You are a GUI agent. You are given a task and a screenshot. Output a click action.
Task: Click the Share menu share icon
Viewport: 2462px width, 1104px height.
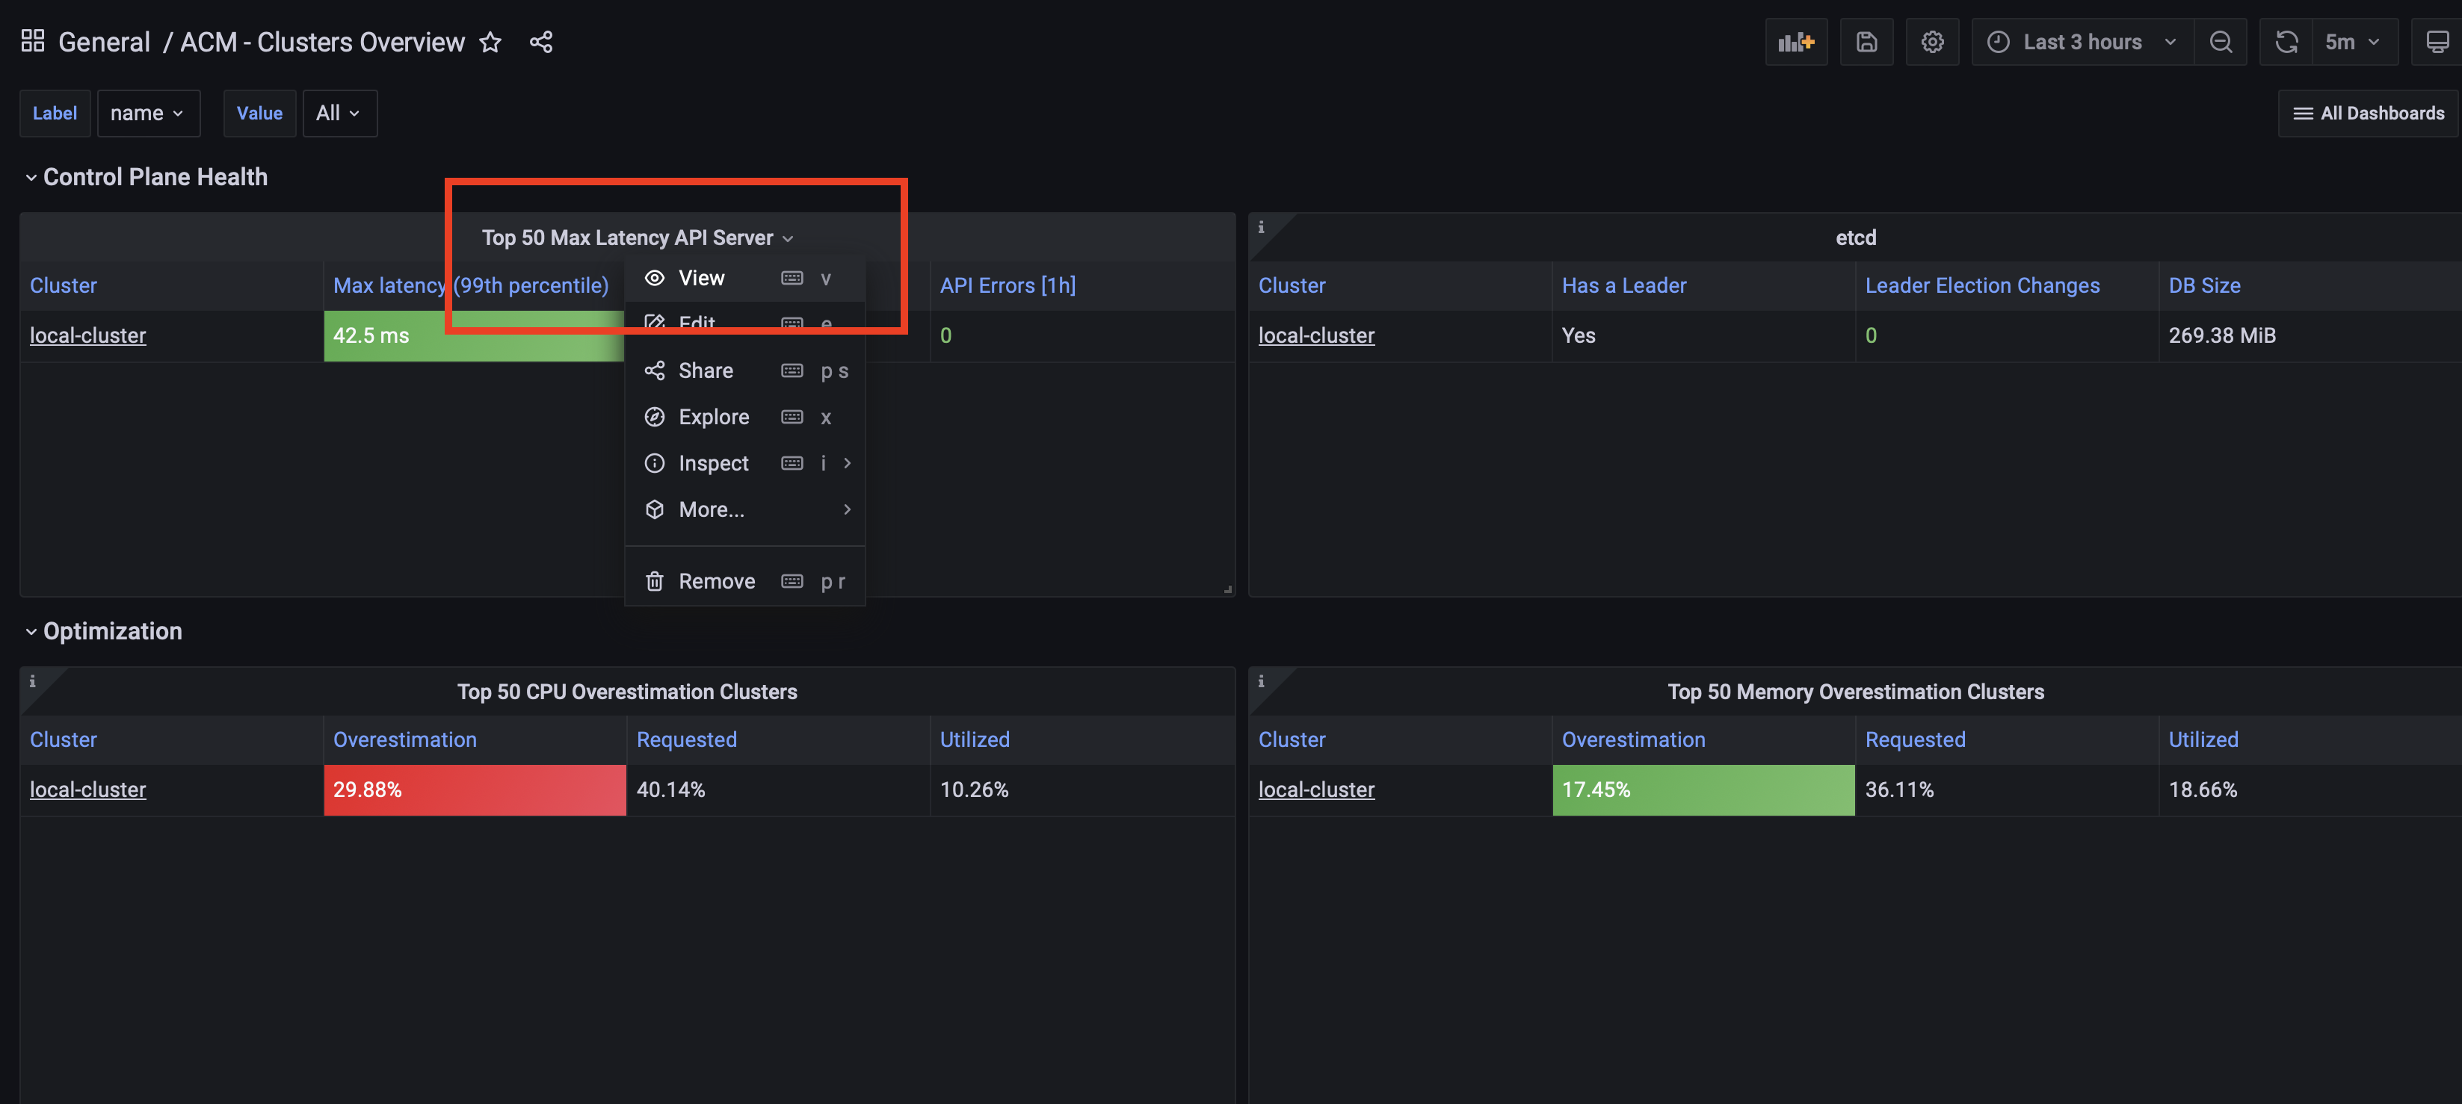coord(654,370)
